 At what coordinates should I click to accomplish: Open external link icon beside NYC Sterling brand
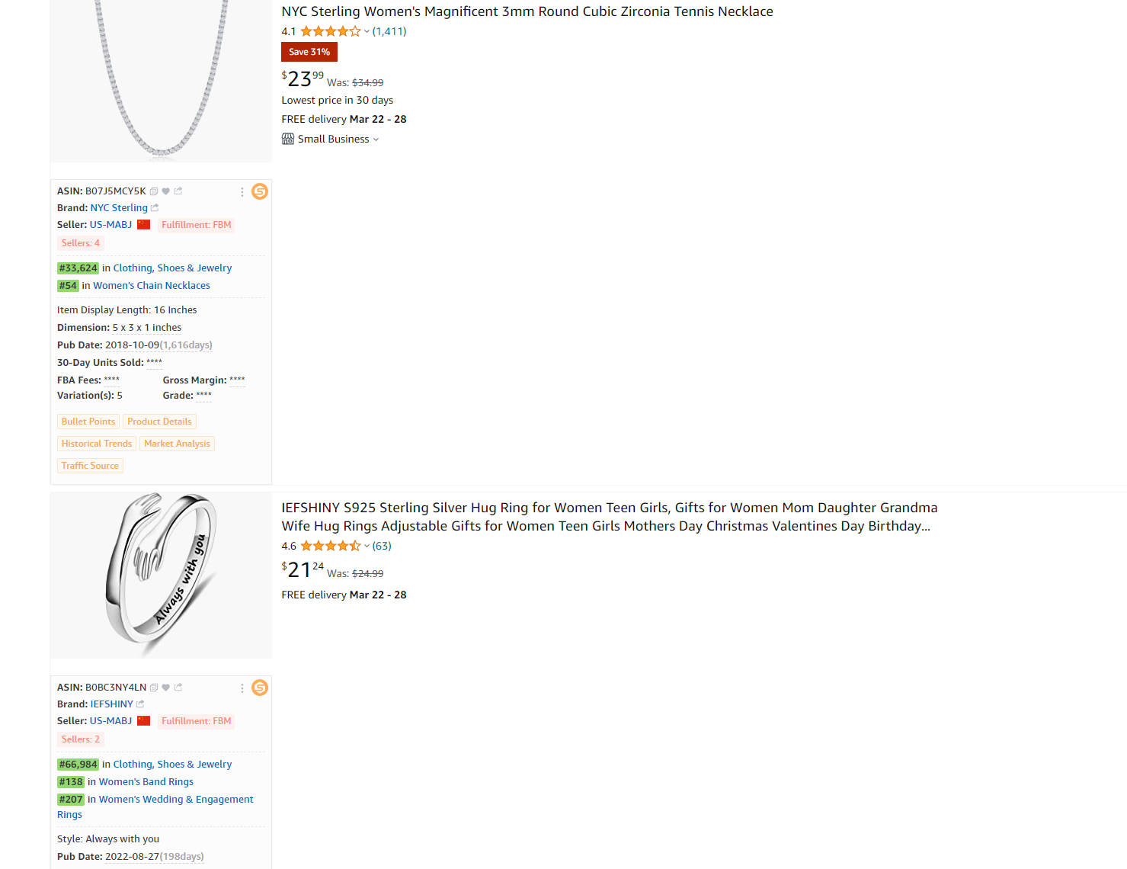(155, 208)
